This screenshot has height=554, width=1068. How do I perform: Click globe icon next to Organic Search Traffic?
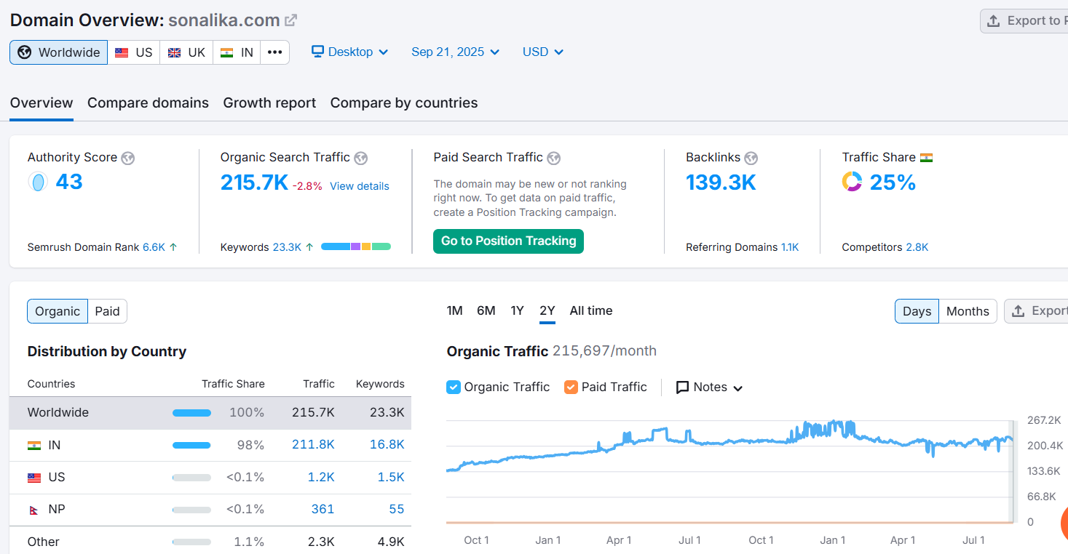pyautogui.click(x=360, y=158)
